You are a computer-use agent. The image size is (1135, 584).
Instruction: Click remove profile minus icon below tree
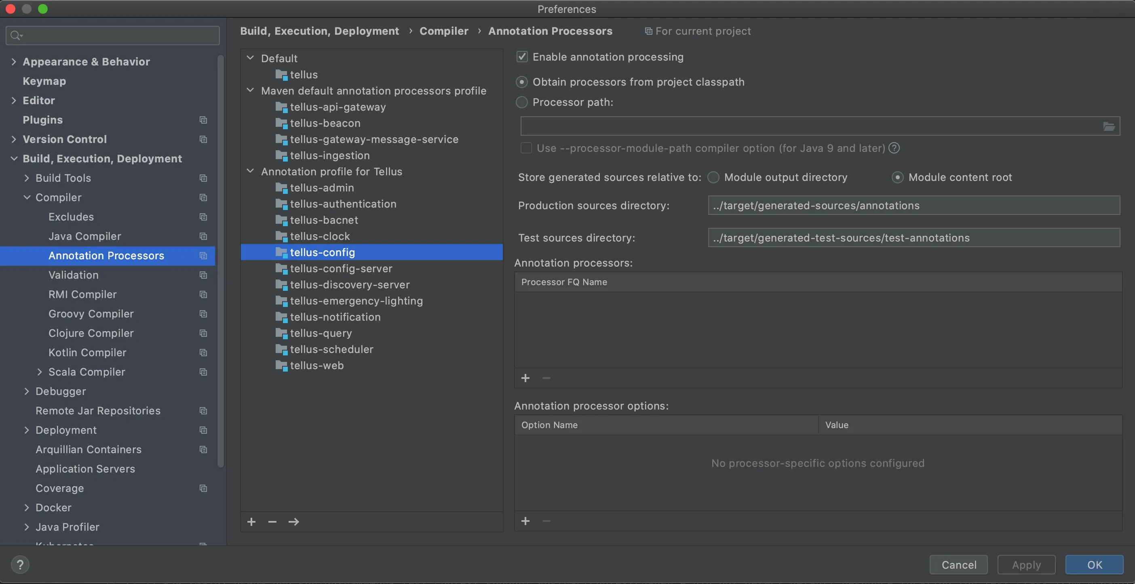tap(272, 521)
